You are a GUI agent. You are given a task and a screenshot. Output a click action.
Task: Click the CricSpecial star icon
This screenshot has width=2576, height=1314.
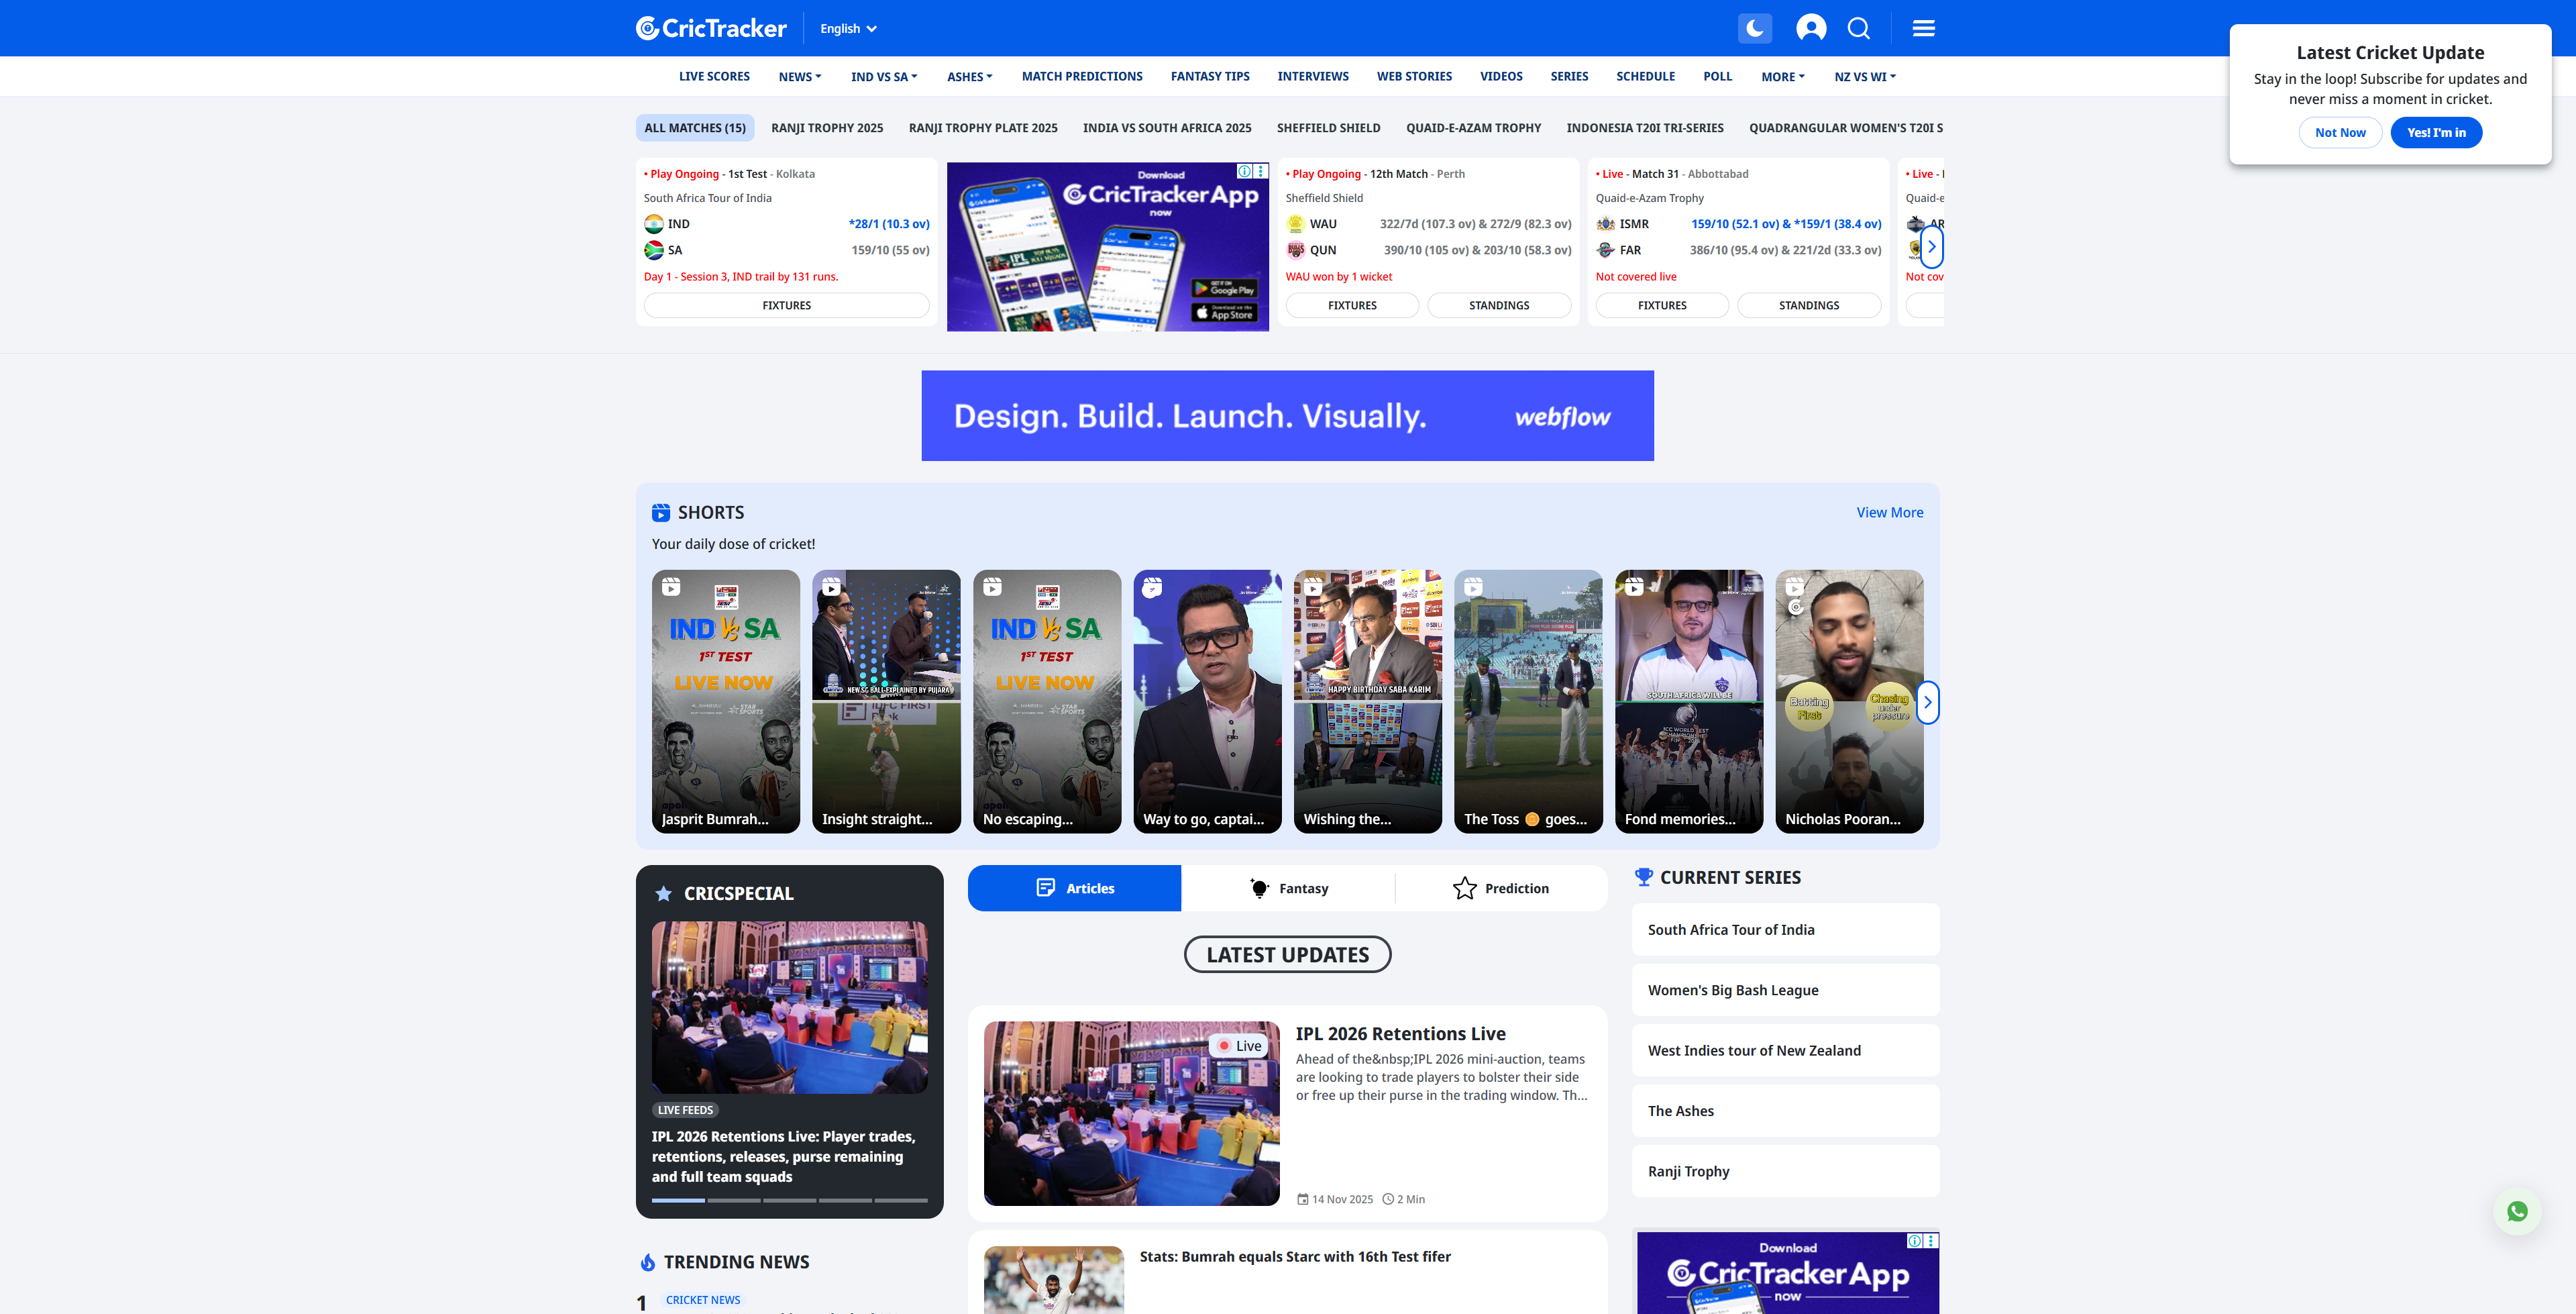point(663,894)
